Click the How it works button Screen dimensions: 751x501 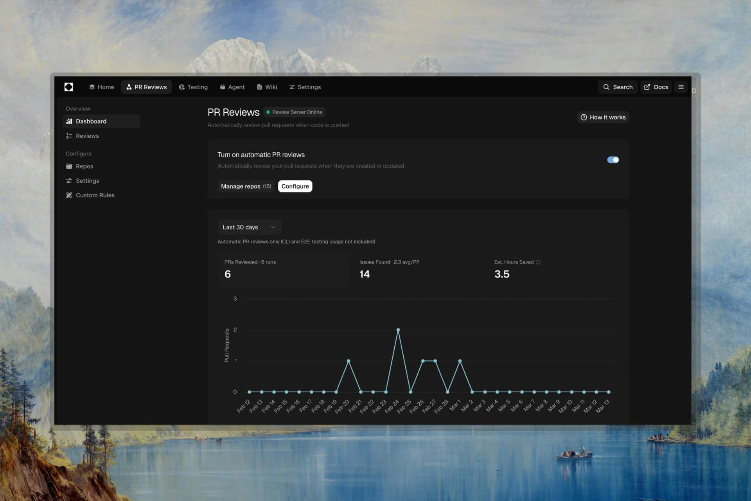coord(603,117)
